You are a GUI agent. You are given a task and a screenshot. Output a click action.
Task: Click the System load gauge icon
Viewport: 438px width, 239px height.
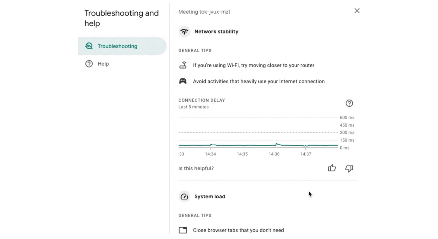point(184,197)
